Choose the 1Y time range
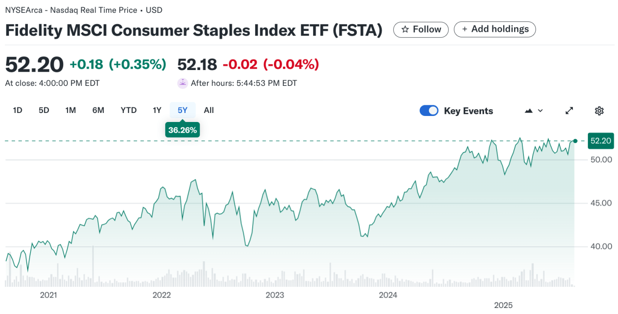The image size is (618, 314). coord(157,110)
